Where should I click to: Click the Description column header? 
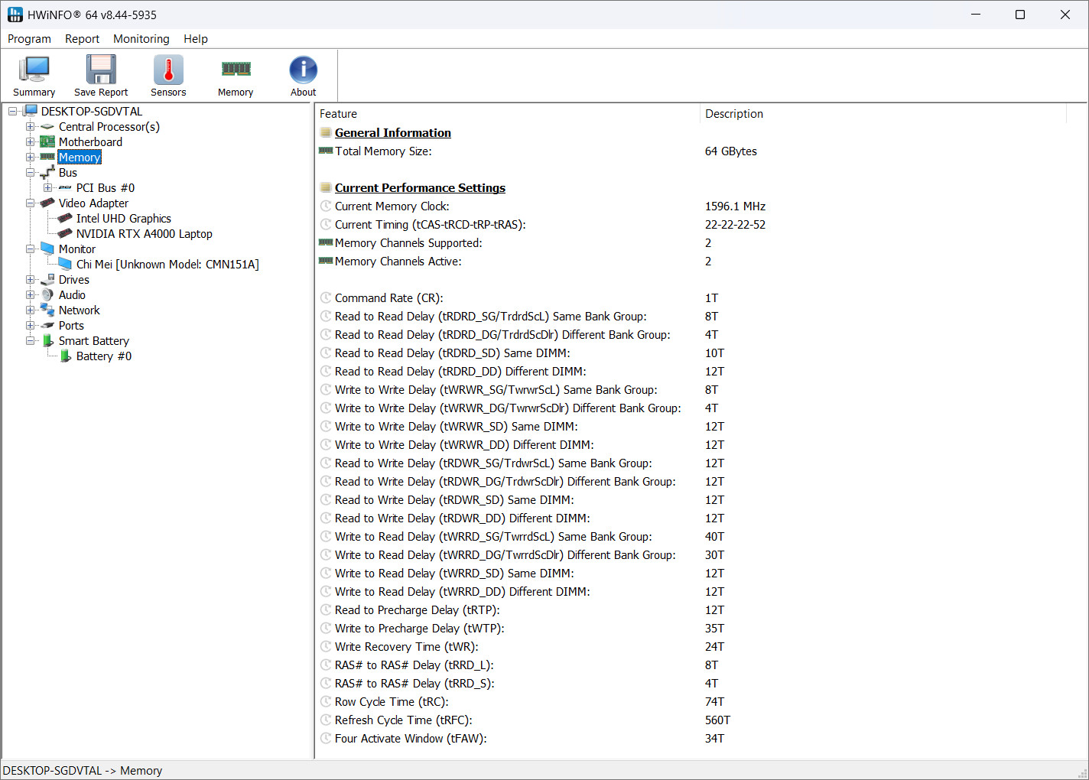tap(883, 114)
